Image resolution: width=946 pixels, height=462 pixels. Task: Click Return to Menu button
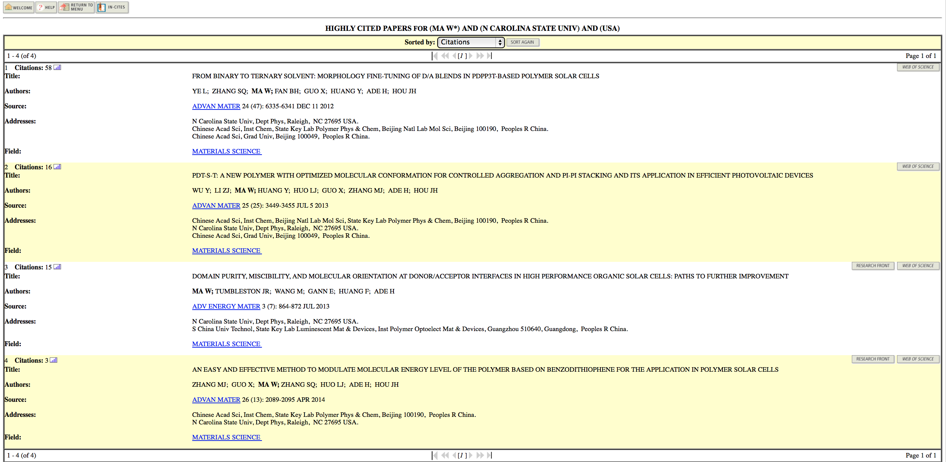coord(76,8)
